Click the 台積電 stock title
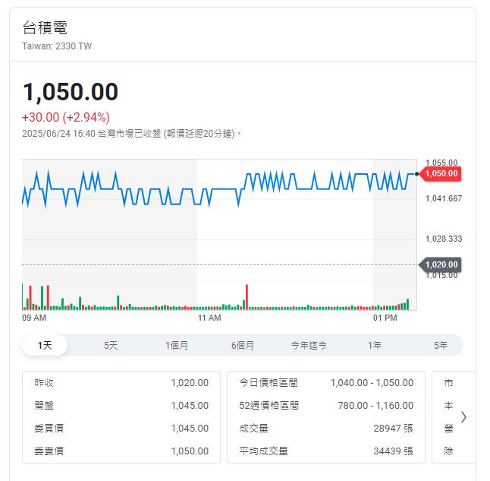 (45, 27)
